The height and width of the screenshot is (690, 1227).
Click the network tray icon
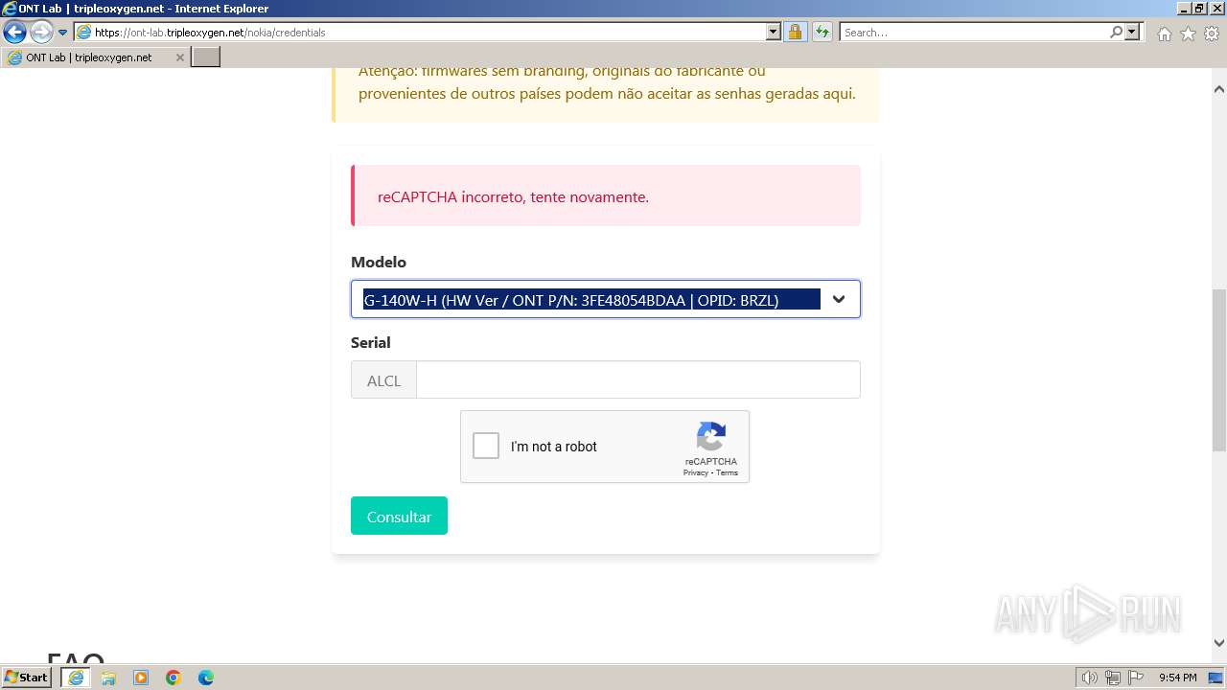click(x=1113, y=678)
